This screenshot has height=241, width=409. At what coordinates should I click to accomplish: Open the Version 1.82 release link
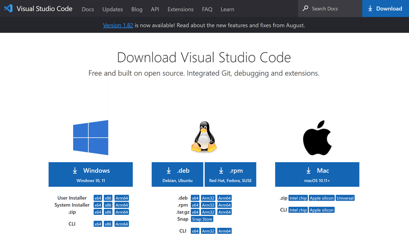(x=118, y=25)
